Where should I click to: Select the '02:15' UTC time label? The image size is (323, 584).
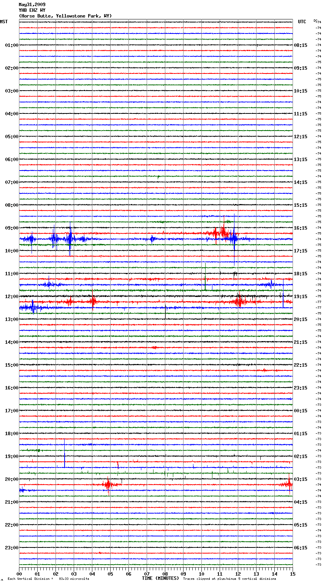coord(301,456)
